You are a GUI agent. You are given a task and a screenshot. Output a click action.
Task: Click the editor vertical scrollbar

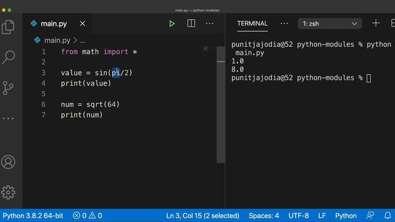coord(221,104)
